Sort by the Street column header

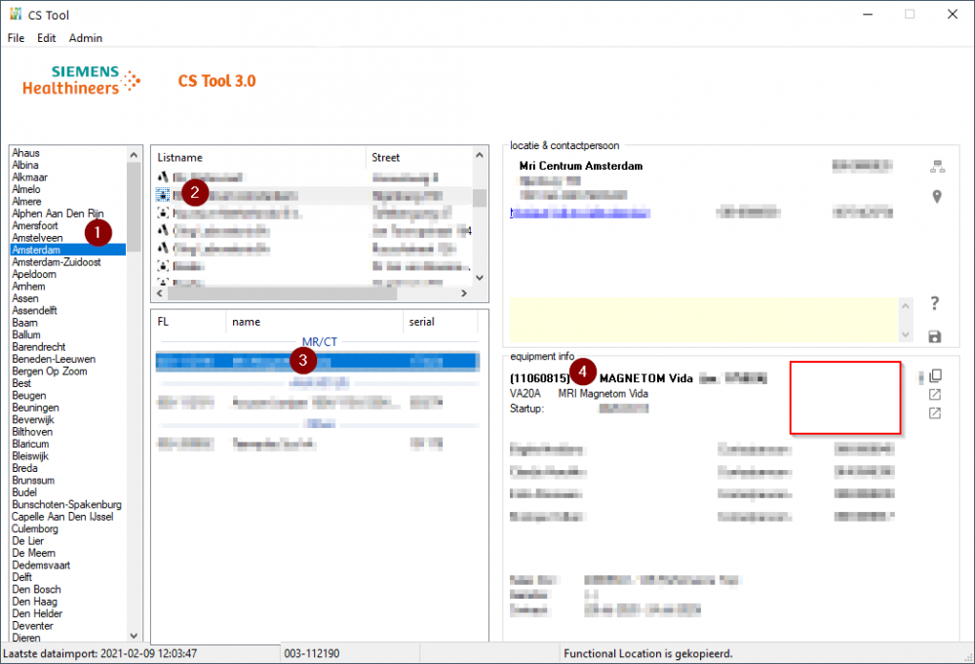(419, 157)
